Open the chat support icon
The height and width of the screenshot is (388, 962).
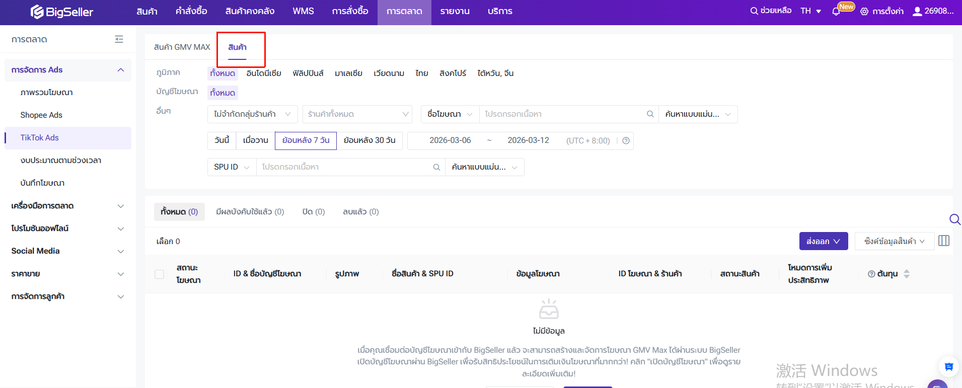pyautogui.click(x=949, y=367)
